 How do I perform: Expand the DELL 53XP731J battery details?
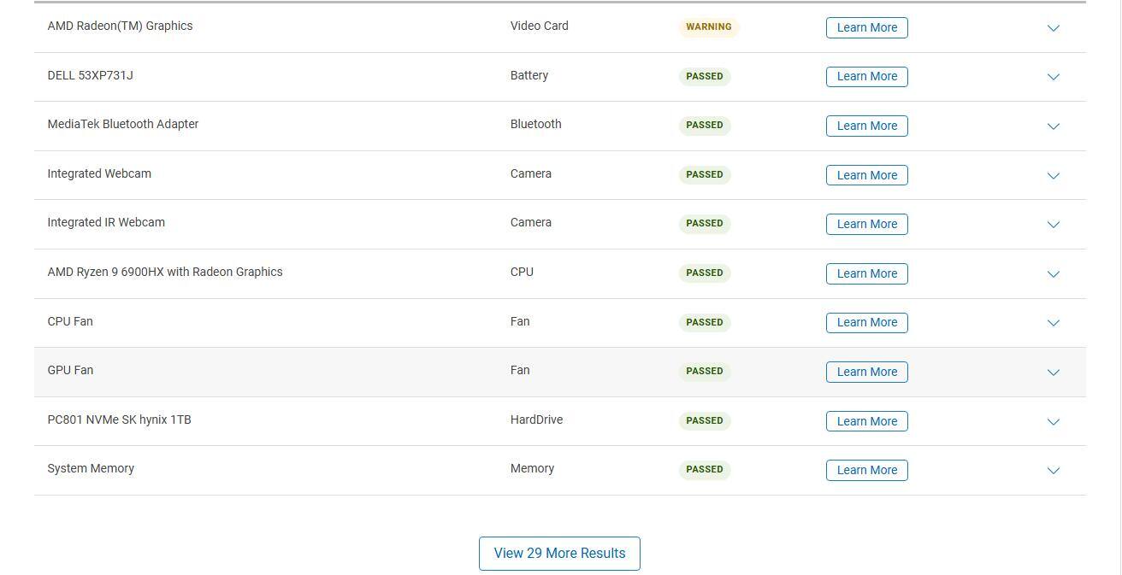pos(1054,77)
